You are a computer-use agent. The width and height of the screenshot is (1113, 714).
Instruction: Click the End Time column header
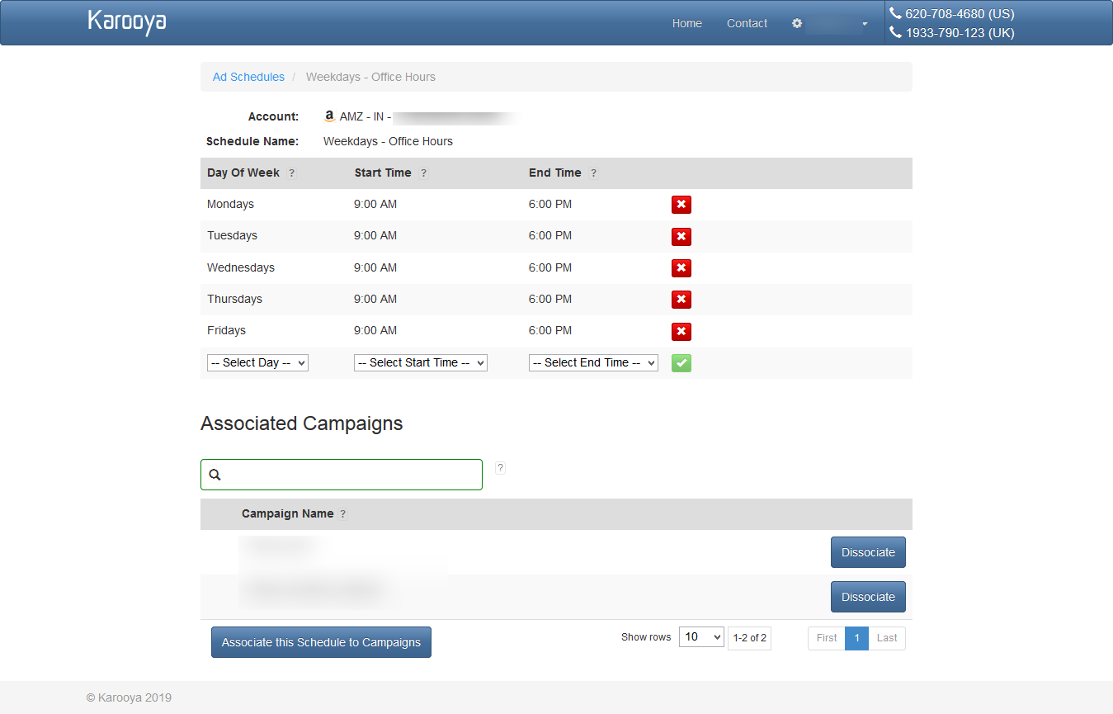(555, 173)
